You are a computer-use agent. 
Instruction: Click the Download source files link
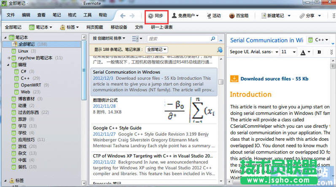[x=274, y=79]
